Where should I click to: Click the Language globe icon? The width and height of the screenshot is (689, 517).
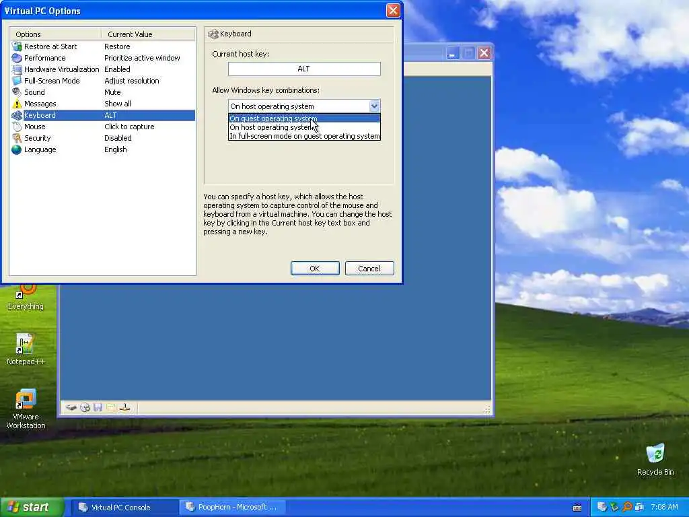17,149
